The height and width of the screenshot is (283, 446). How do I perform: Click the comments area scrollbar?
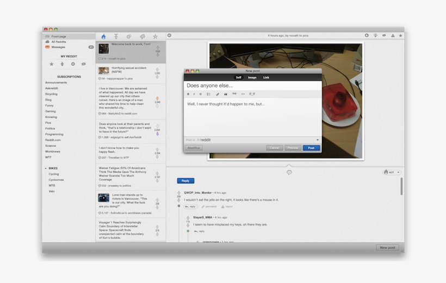click(x=401, y=186)
